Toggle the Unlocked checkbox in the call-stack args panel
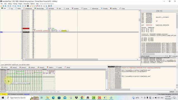 click(172, 56)
